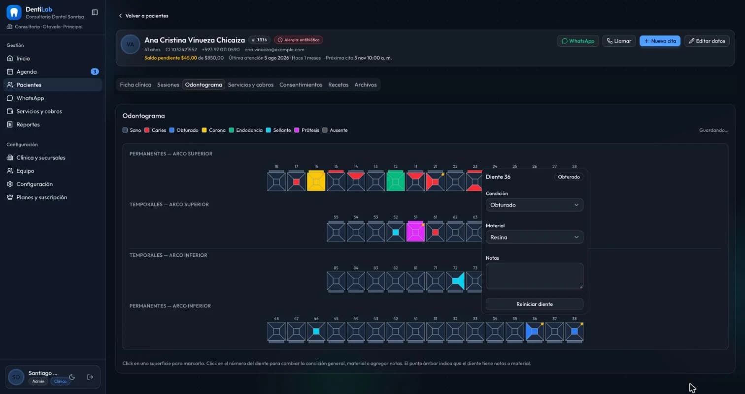Click the Alergia: antibiótico badge
This screenshot has height=394, width=745.
coord(299,40)
